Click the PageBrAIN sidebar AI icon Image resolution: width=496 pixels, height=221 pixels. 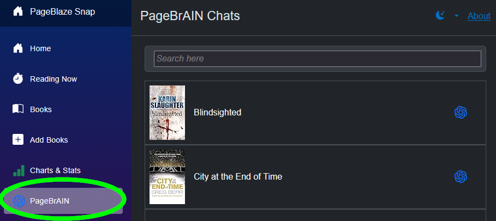(x=19, y=201)
